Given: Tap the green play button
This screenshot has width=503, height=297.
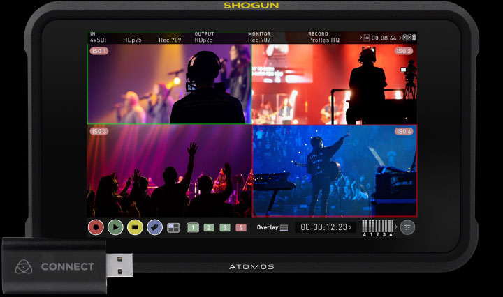Looking at the screenshot, I should click(115, 227).
